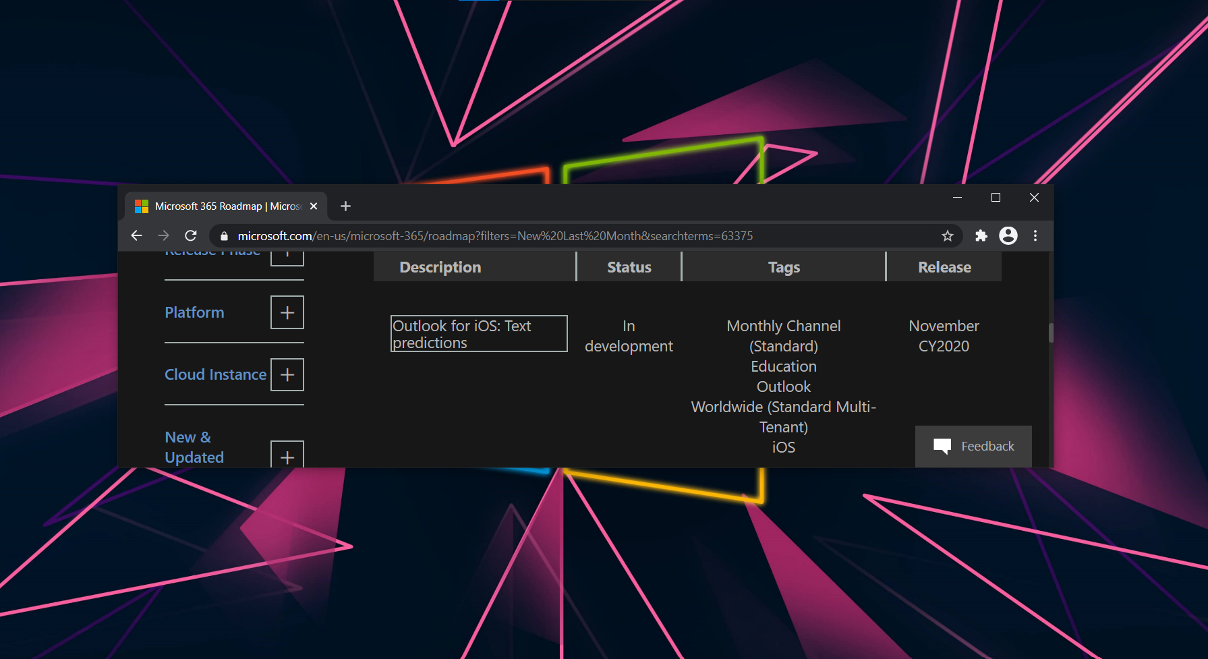Expand the New & Updated filter
Viewport: 1208px width, 659px height.
click(287, 455)
